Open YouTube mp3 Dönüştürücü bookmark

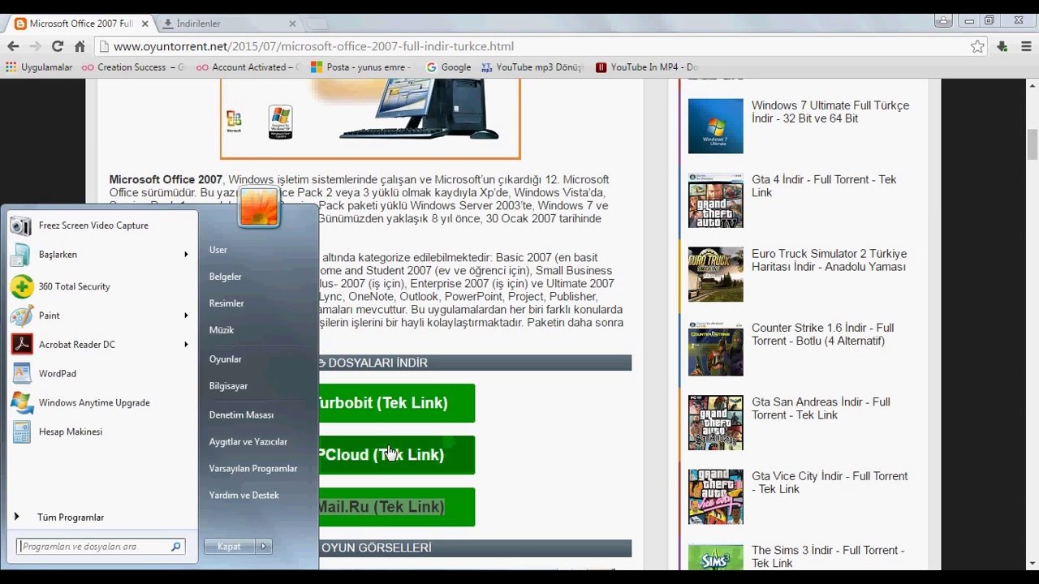(x=532, y=67)
